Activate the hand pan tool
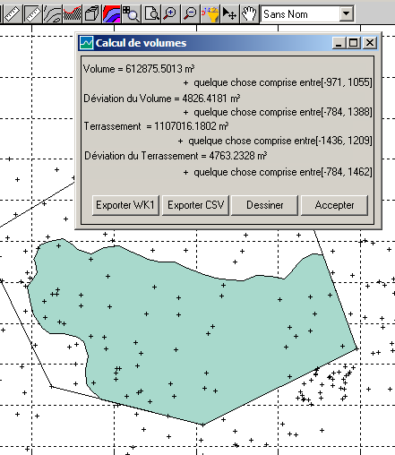Screen dimensions: 395x455 coord(250,13)
